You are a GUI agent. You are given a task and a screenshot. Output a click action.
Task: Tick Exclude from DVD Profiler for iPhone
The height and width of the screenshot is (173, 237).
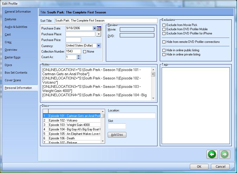tap(164, 33)
